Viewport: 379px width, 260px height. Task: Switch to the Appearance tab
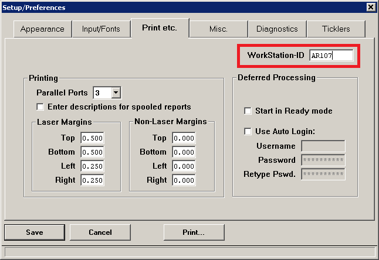[x=43, y=29]
